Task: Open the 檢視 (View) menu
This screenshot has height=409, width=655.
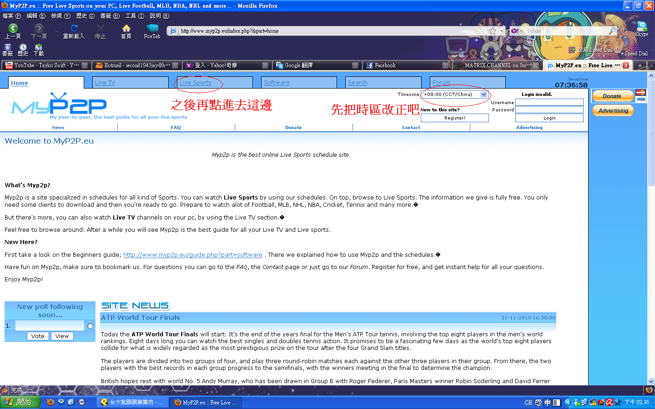Action: tap(60, 16)
